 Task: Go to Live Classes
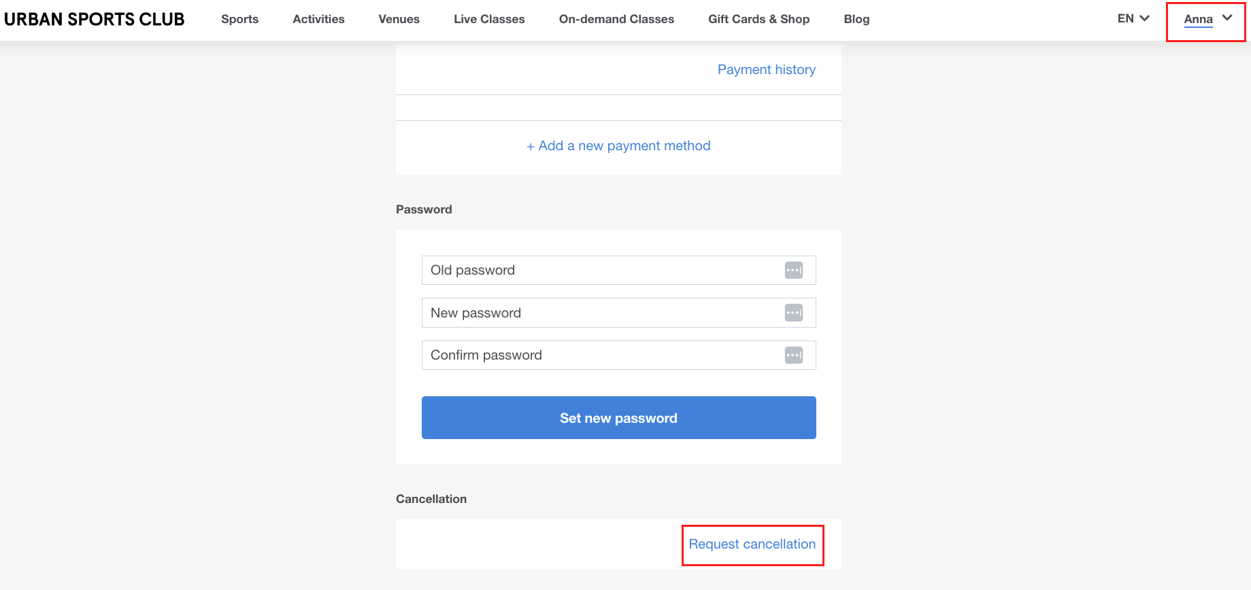(489, 19)
